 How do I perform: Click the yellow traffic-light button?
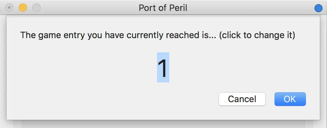(x=23, y=8)
